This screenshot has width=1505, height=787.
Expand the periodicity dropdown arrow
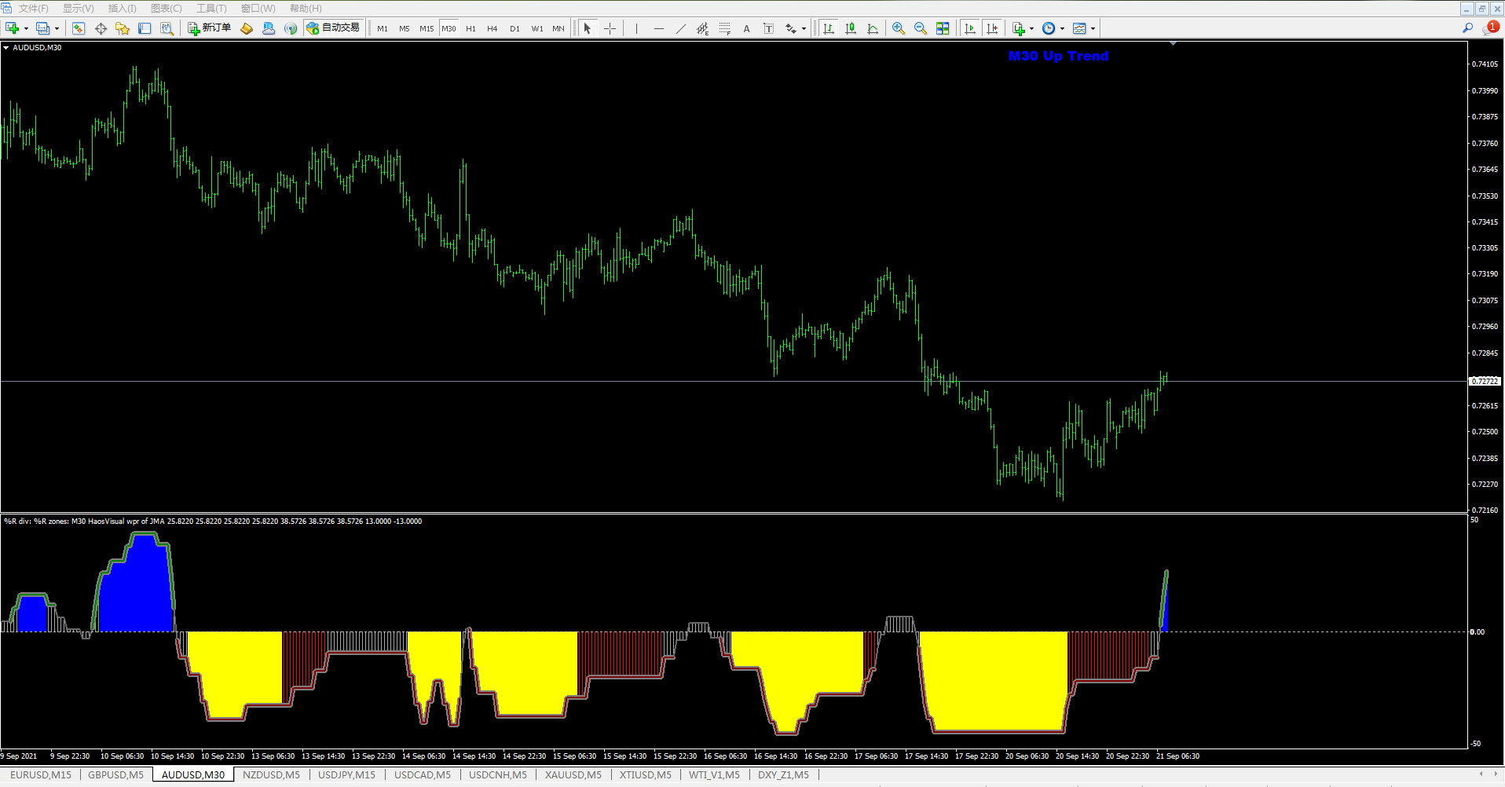[1062, 29]
